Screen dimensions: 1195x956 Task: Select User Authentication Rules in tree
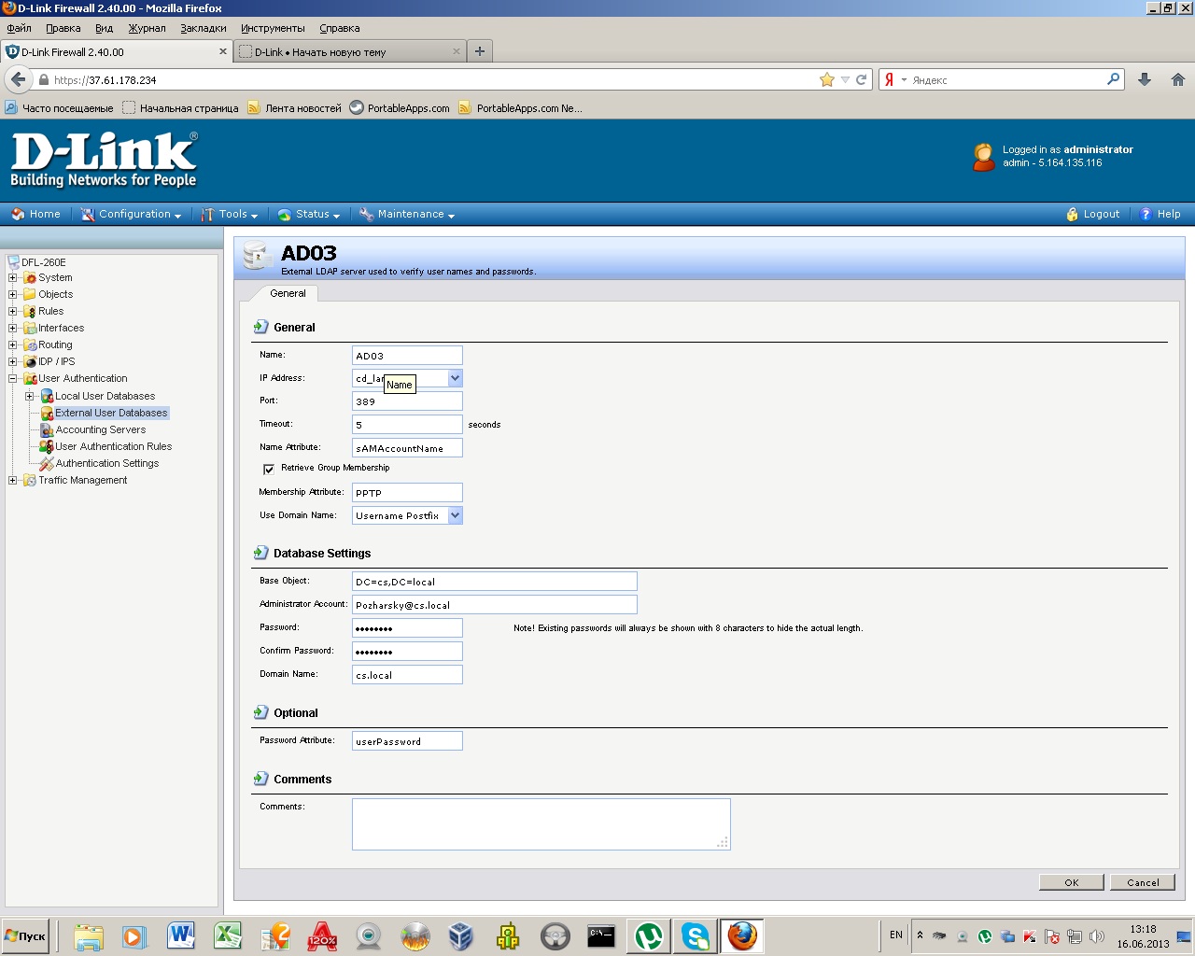pyautogui.click(x=114, y=446)
